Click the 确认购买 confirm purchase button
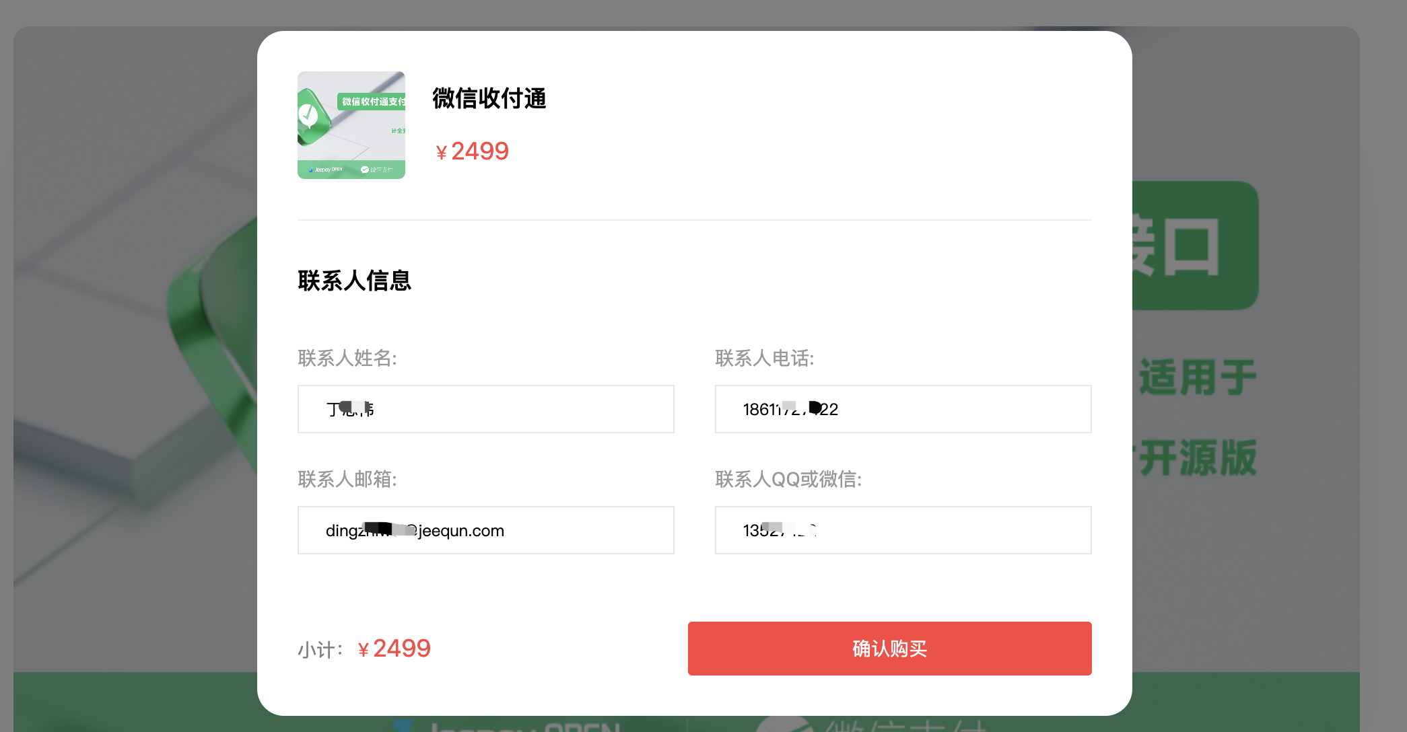Screen dimensions: 1407x732 (x=889, y=648)
